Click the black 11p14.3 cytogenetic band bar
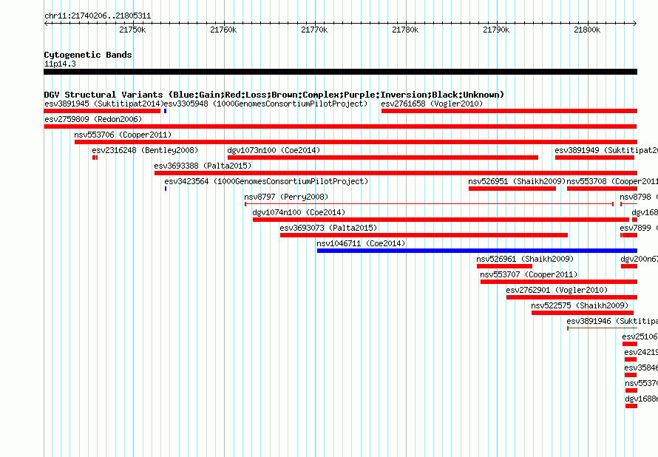 (340, 72)
